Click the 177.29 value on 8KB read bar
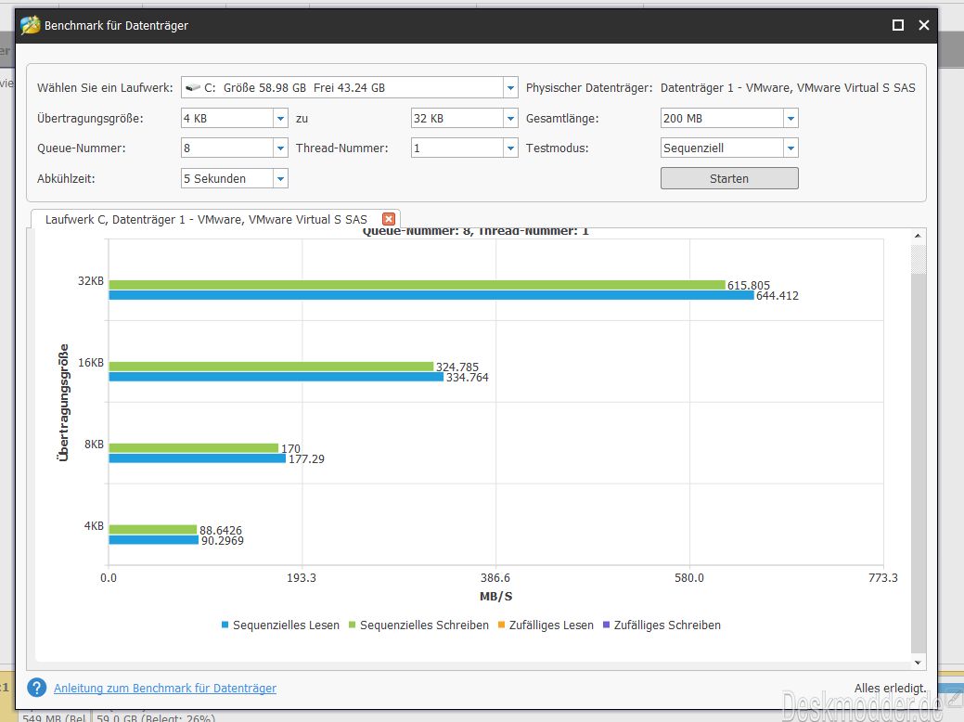 coord(306,458)
